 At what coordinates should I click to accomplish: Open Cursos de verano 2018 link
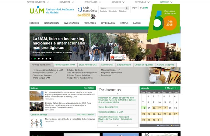[x=108, y=107]
